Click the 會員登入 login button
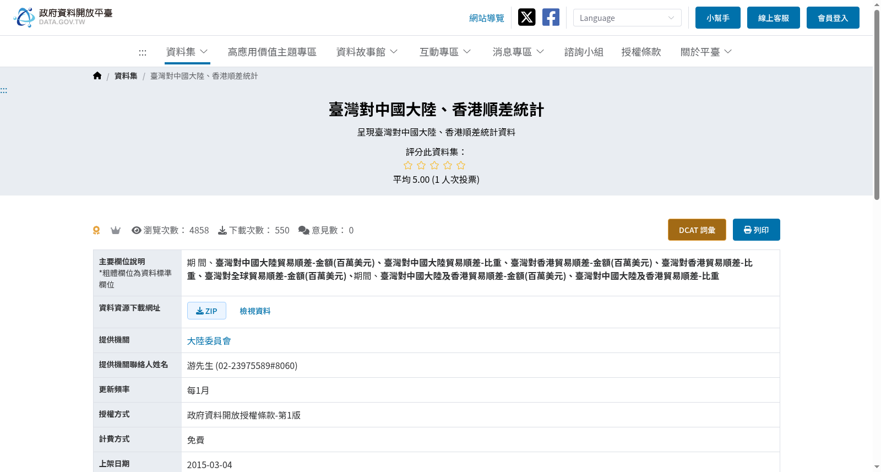 point(833,18)
